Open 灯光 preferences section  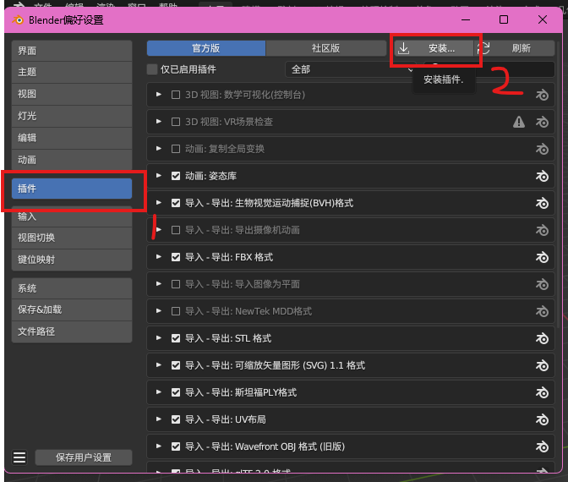coord(72,116)
